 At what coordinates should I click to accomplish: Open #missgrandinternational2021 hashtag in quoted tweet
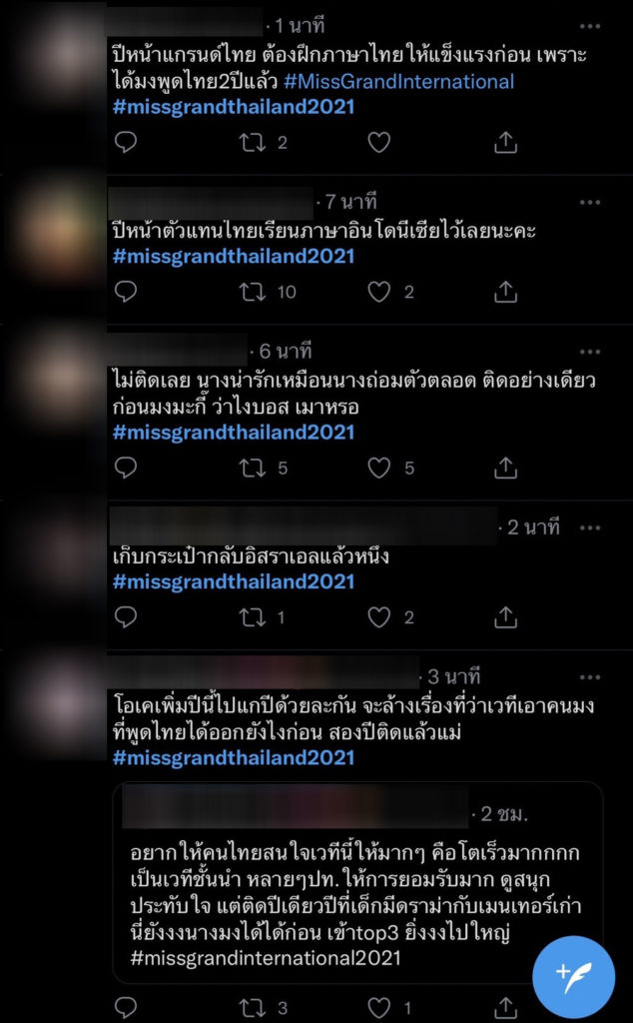(265, 958)
